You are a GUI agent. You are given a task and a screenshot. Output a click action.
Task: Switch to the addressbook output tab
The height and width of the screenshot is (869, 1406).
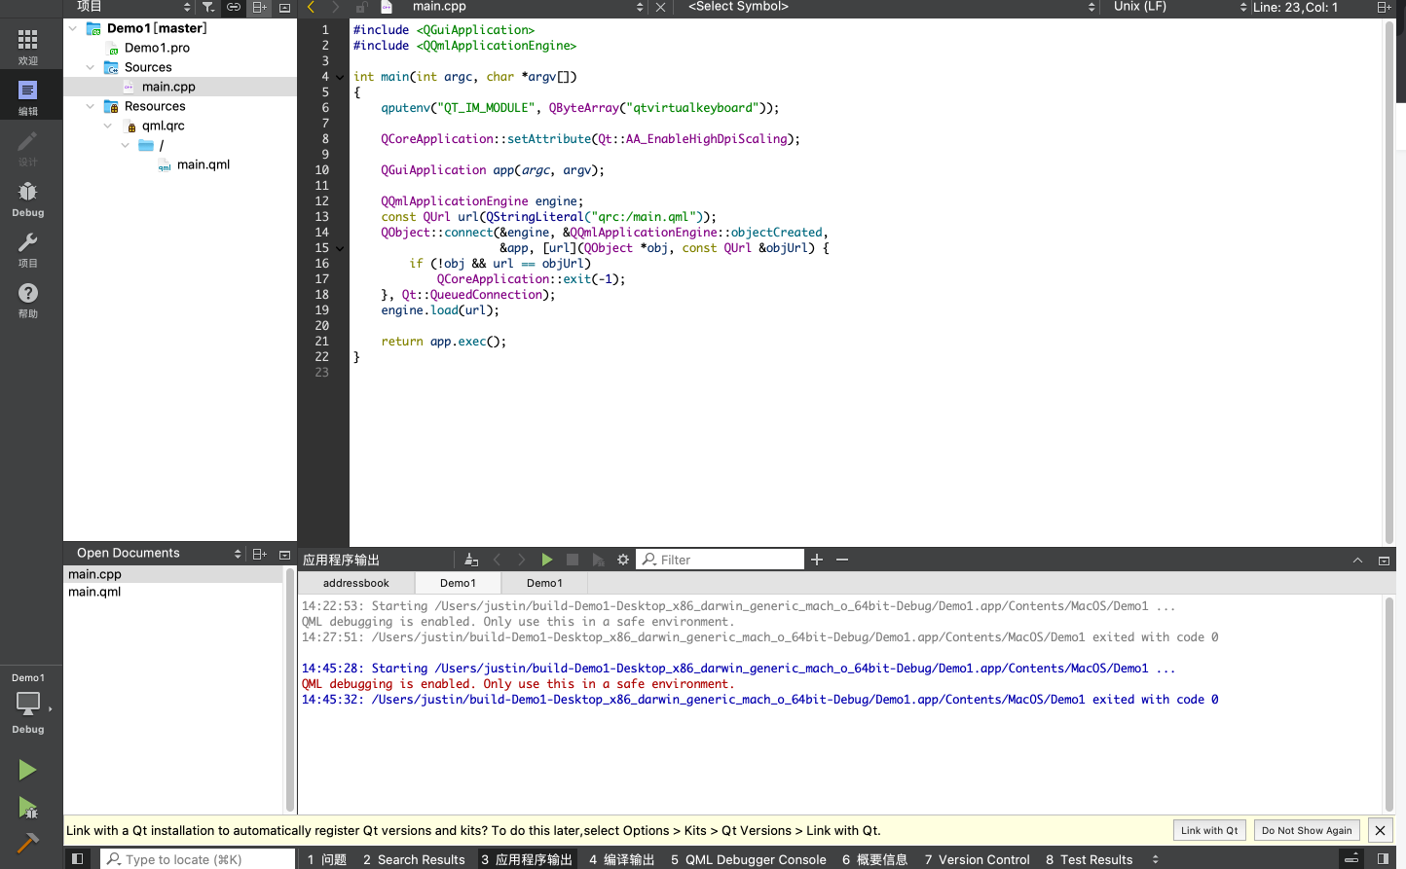pyautogui.click(x=356, y=583)
